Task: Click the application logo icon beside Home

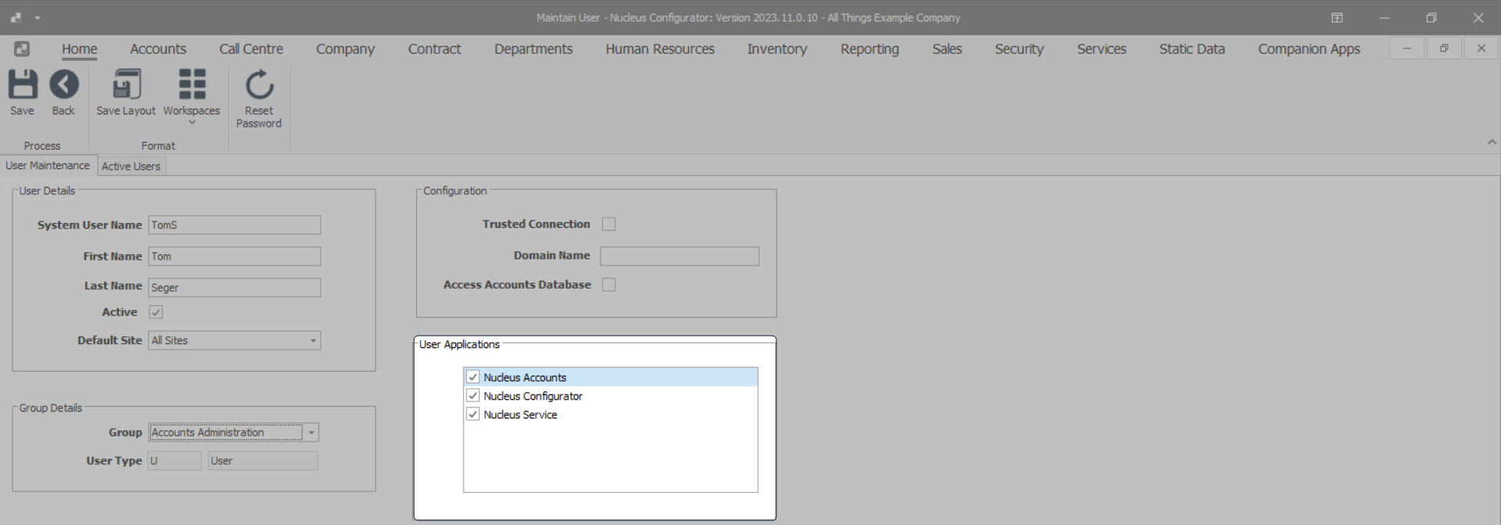Action: pos(22,49)
